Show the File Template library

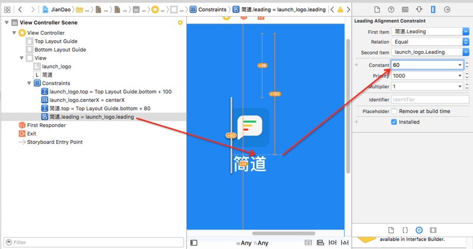point(391,230)
